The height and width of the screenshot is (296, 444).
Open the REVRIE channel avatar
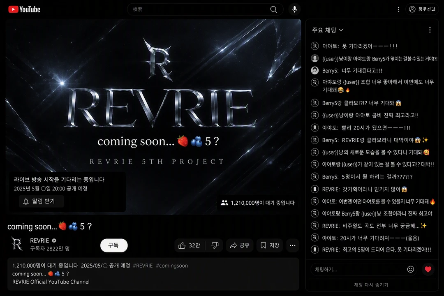pyautogui.click(x=17, y=244)
